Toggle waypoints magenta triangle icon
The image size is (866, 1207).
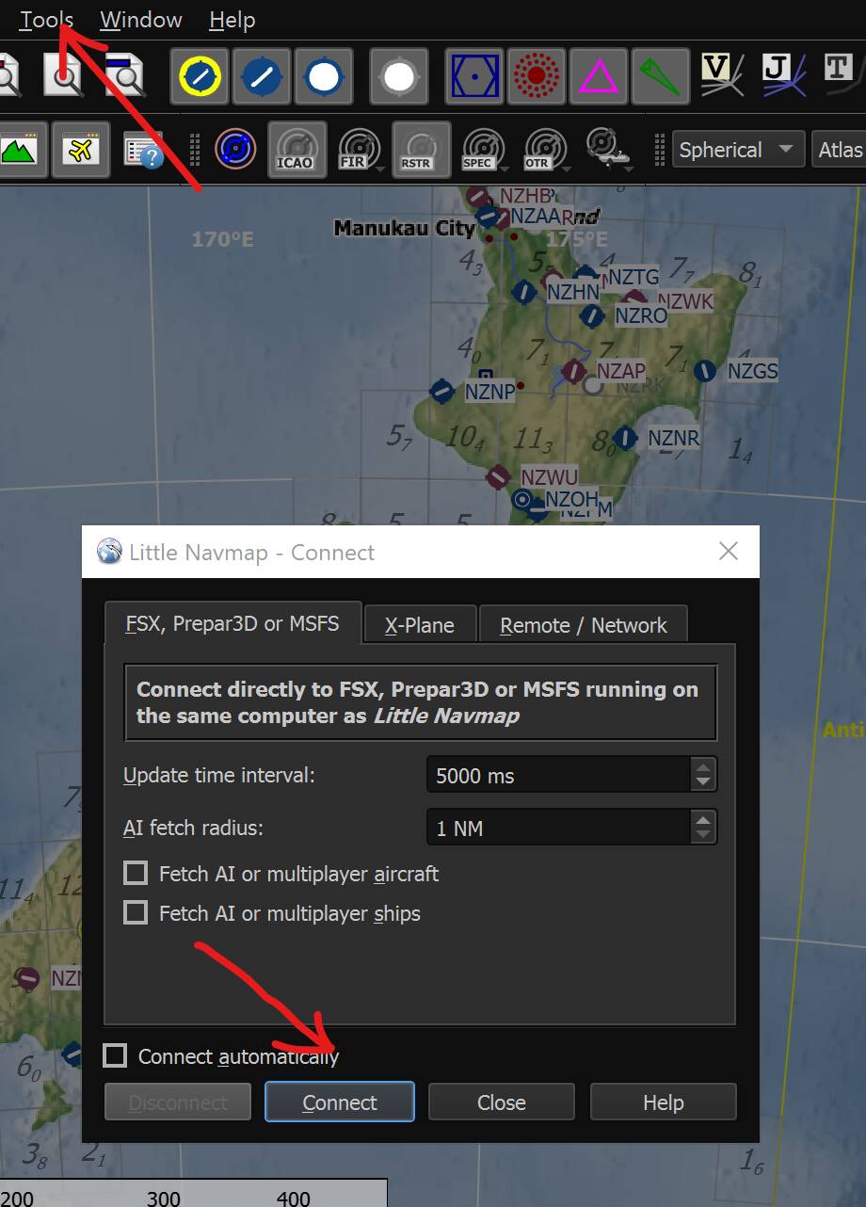coord(599,76)
